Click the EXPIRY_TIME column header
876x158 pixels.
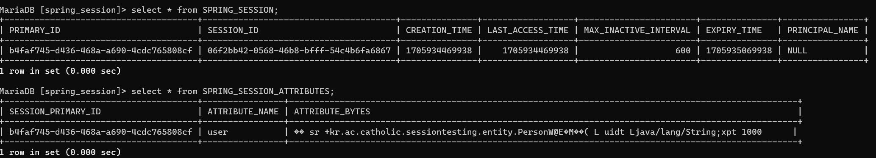coord(734,30)
